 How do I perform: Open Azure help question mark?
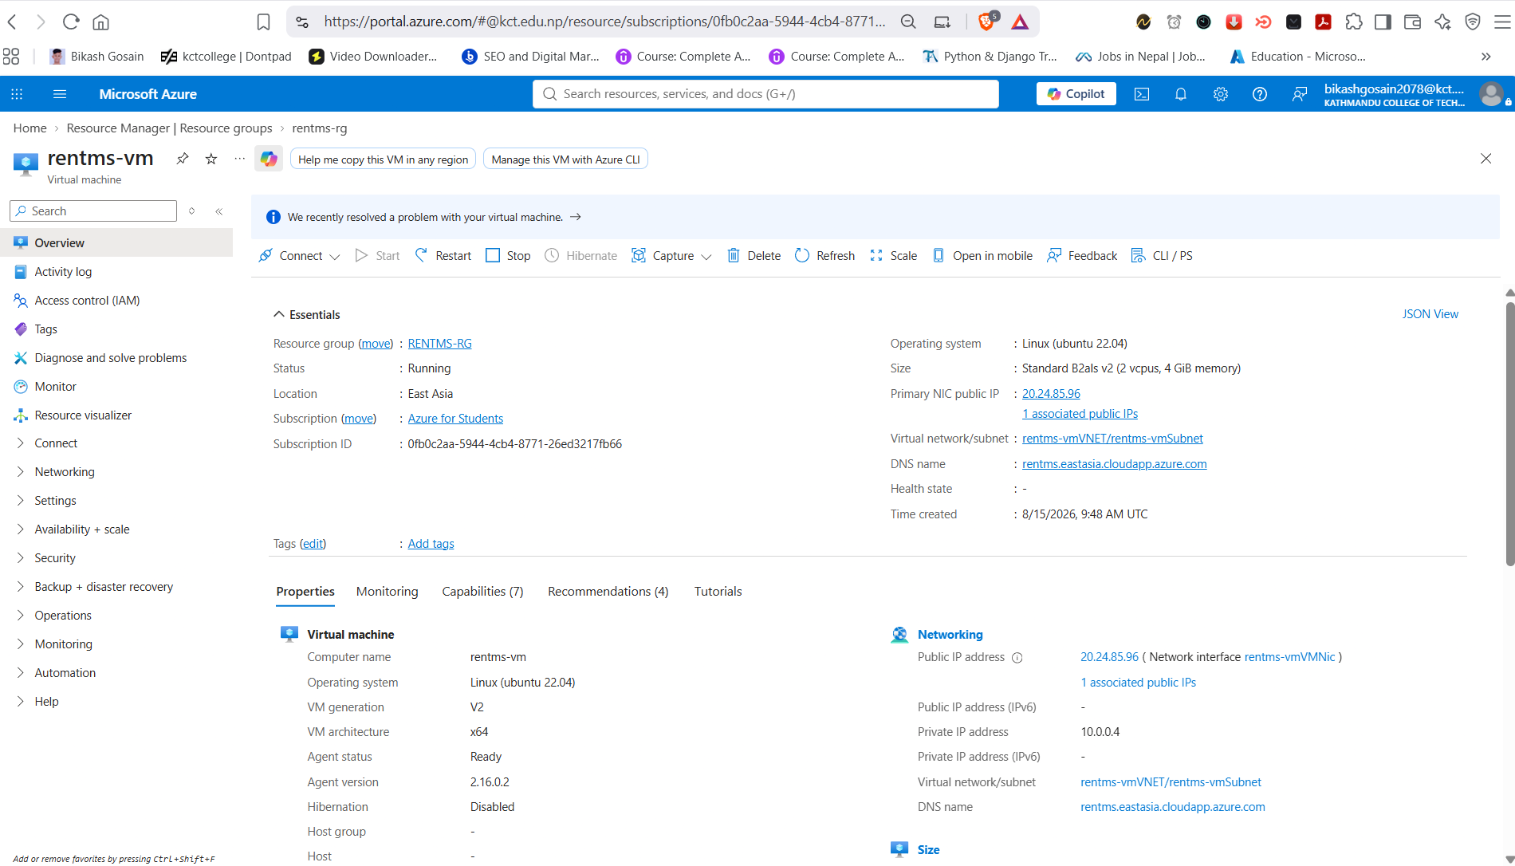(1260, 94)
